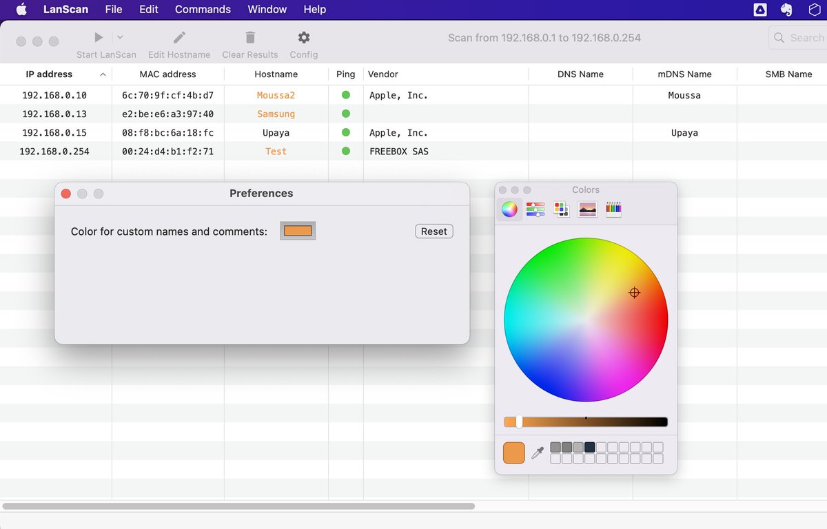Click the horizontal scrollbar at window bottom

pyautogui.click(x=238, y=506)
